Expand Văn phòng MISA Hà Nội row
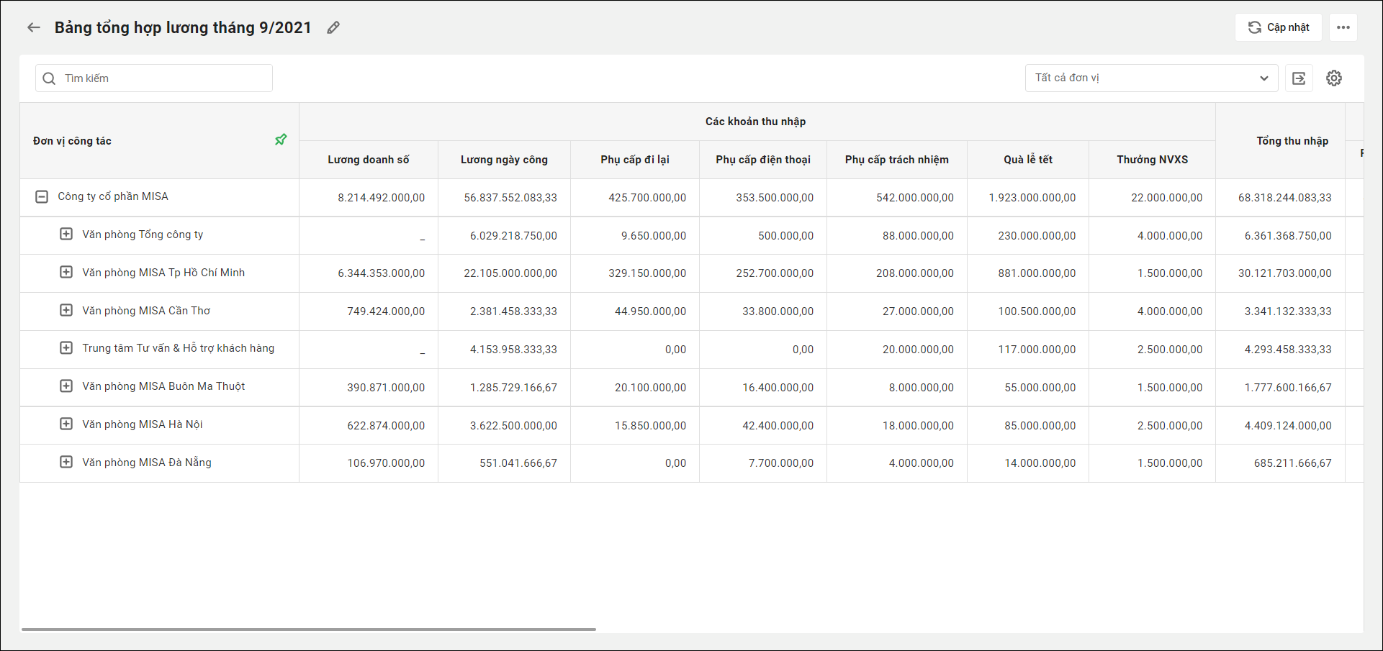1383x651 pixels. (66, 424)
